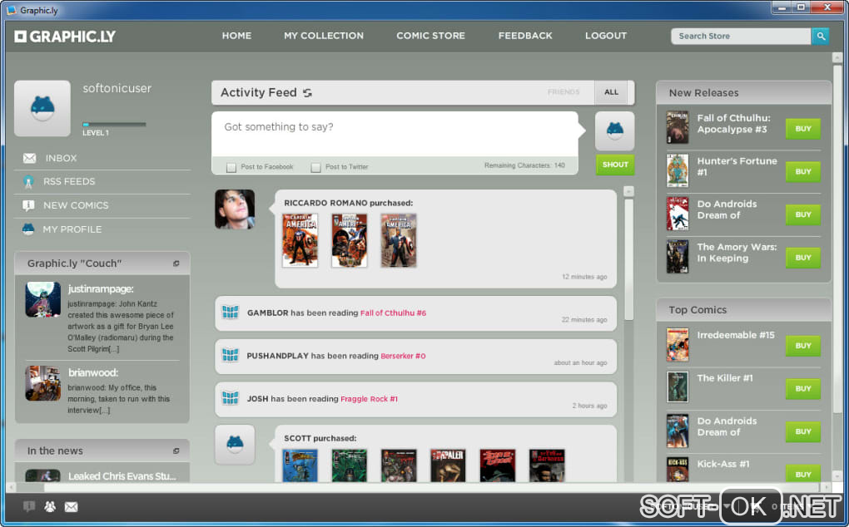Enable Post to Facebook checkbox
This screenshot has width=849, height=527.
[x=231, y=168]
